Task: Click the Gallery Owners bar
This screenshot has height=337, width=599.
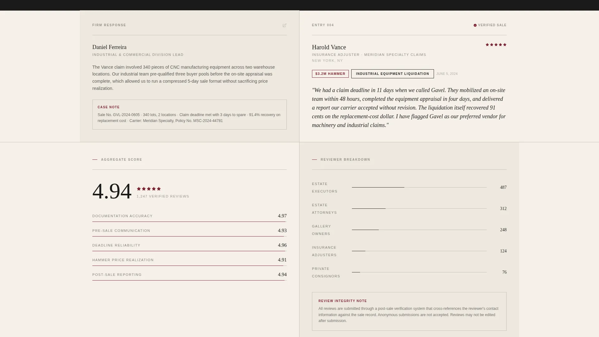Action: click(419, 230)
